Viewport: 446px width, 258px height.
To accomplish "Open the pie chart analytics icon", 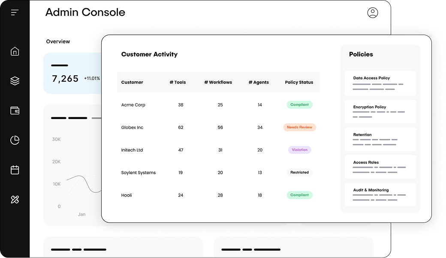I will [x=15, y=140].
